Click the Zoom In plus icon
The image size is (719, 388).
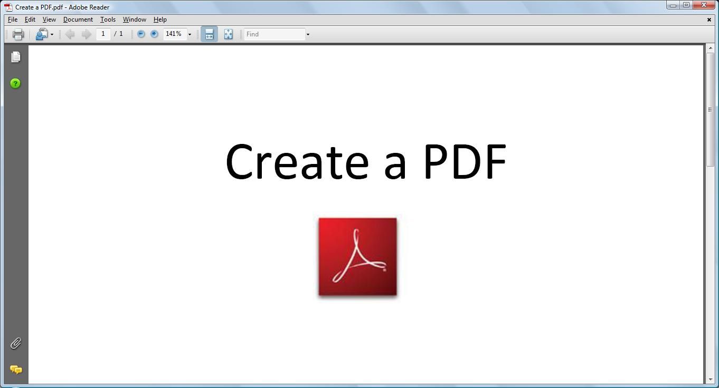coord(154,34)
